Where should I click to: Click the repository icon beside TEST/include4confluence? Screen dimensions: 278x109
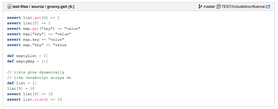[218, 7]
